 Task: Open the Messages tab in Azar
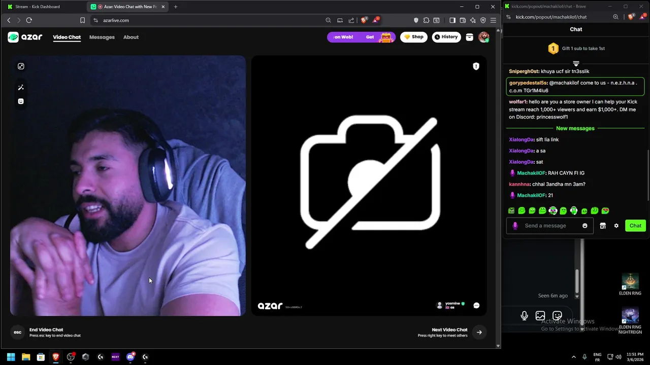click(x=102, y=37)
